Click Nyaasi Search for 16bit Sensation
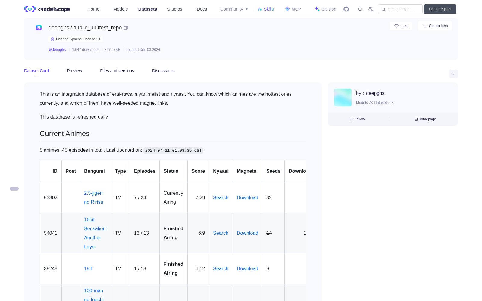Viewport: 482px width, 301px height. point(221,233)
